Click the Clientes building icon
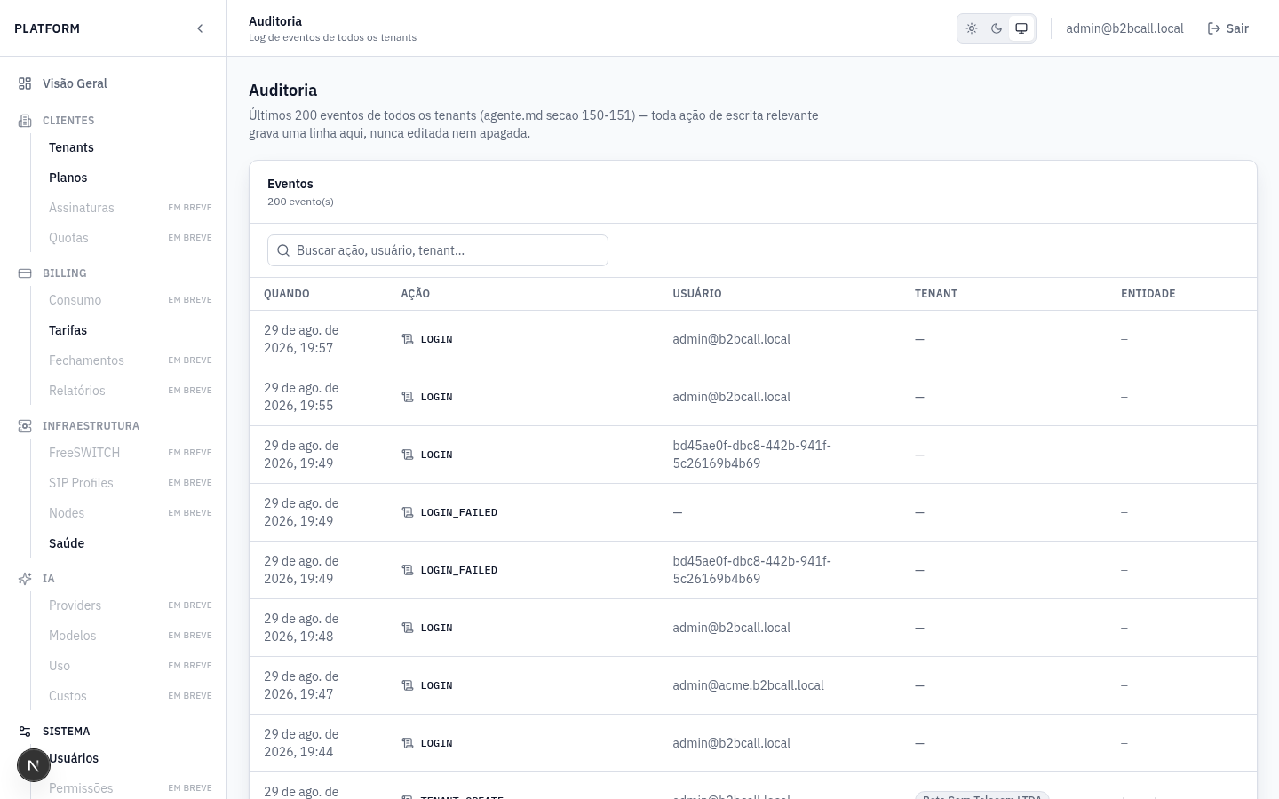Viewport: 1279px width, 799px height. [25, 121]
